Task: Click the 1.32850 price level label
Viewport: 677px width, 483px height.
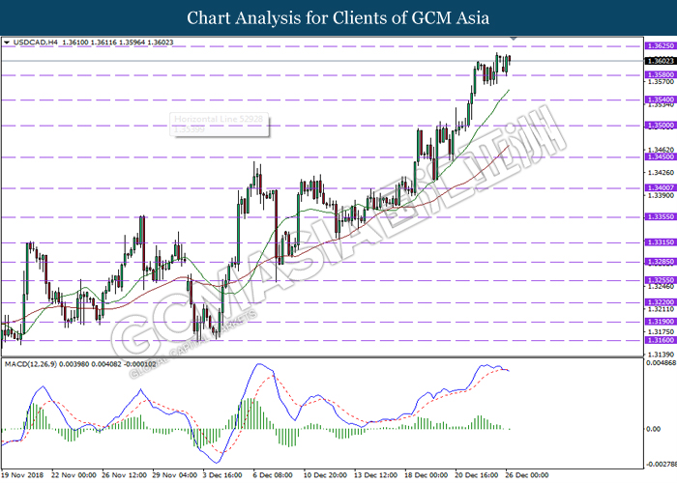Action: click(x=661, y=262)
